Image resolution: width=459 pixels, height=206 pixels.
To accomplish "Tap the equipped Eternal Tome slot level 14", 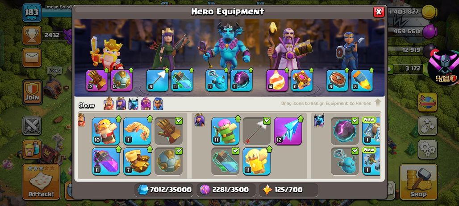I will 277,81.
